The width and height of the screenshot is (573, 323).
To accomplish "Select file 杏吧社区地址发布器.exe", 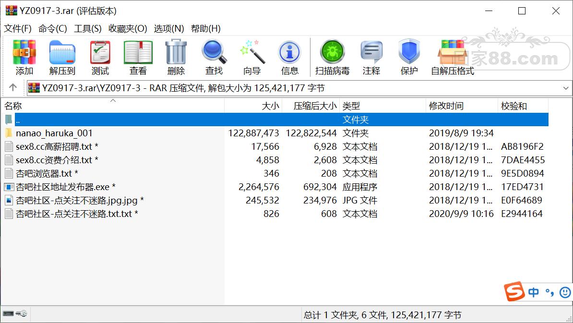I will tap(66, 187).
